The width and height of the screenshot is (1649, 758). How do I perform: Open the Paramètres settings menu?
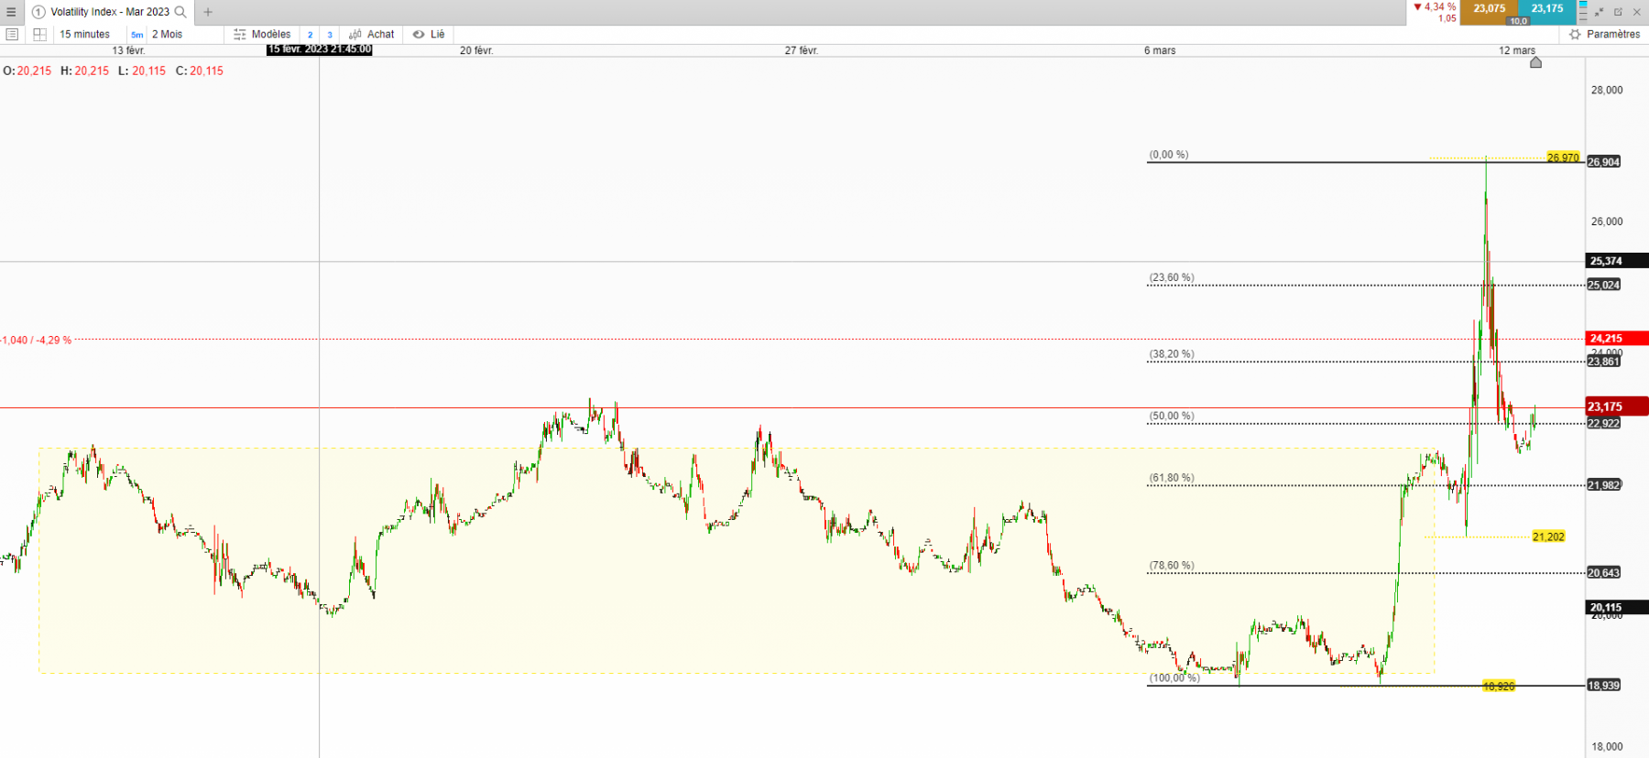(1604, 34)
